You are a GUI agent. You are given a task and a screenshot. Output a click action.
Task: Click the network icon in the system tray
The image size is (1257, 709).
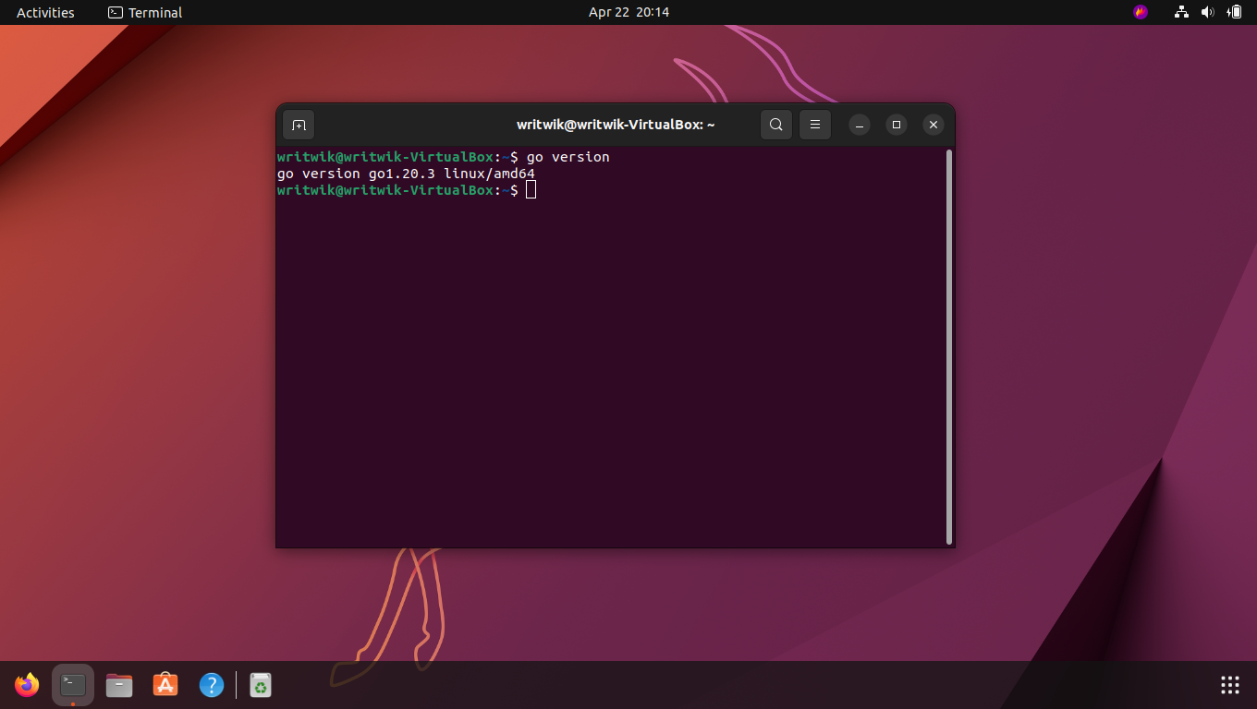(1181, 12)
